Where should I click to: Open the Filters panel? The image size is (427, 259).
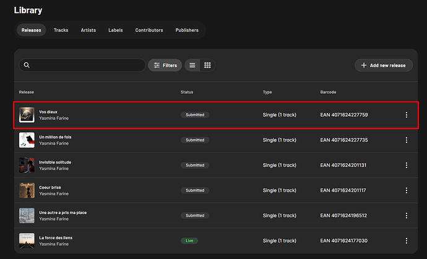click(165, 66)
